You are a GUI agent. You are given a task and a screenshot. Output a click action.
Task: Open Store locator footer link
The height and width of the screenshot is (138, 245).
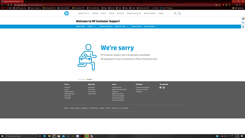(x=92, y=90)
